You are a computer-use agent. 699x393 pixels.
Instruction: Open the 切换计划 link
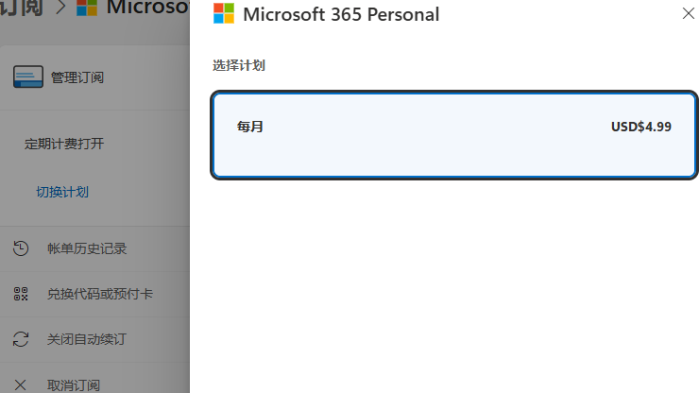pos(62,192)
